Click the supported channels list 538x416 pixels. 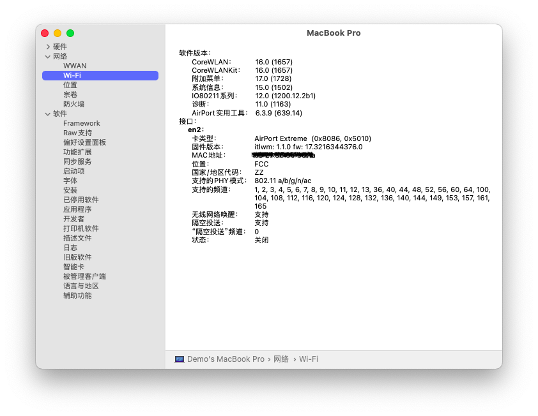[x=373, y=198]
